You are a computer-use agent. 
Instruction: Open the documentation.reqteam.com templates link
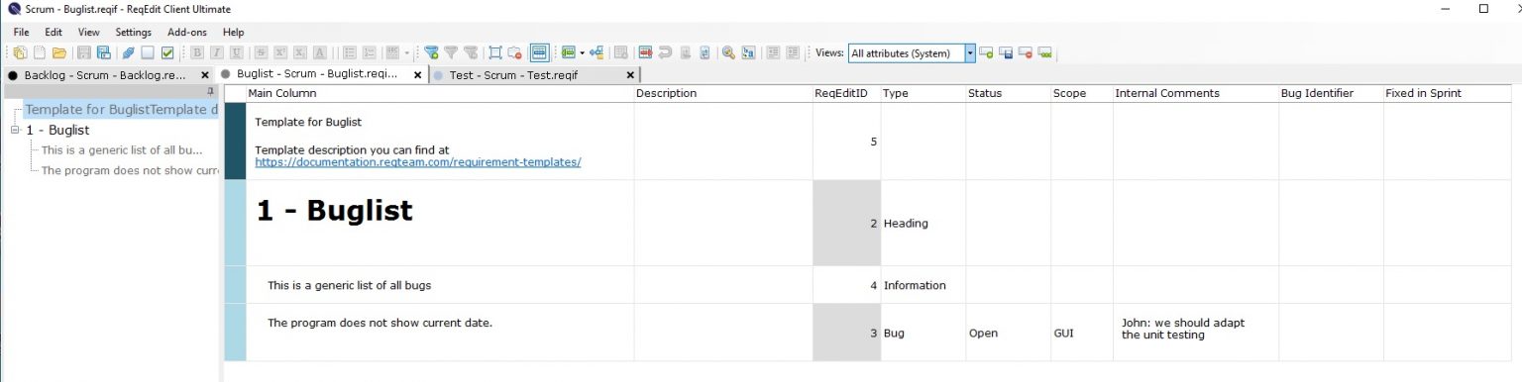pos(417,162)
